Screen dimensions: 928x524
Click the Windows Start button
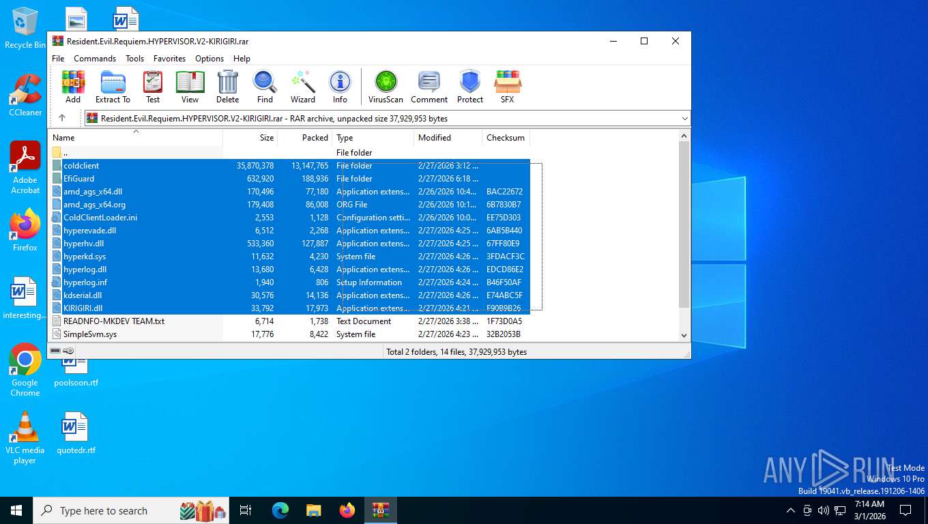(16, 510)
